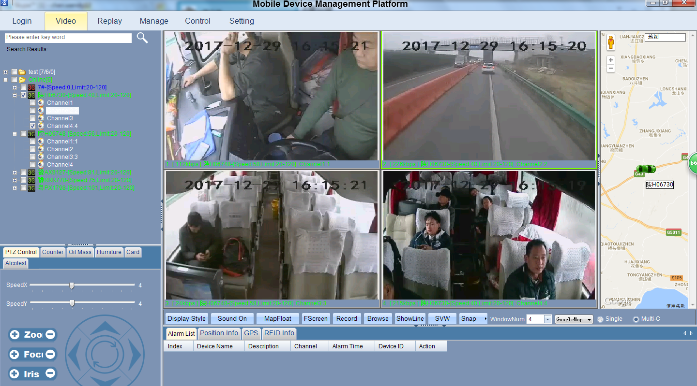This screenshot has height=386, width=697.
Task: Click camera icon of Channel3:3
Action: pos(41,157)
